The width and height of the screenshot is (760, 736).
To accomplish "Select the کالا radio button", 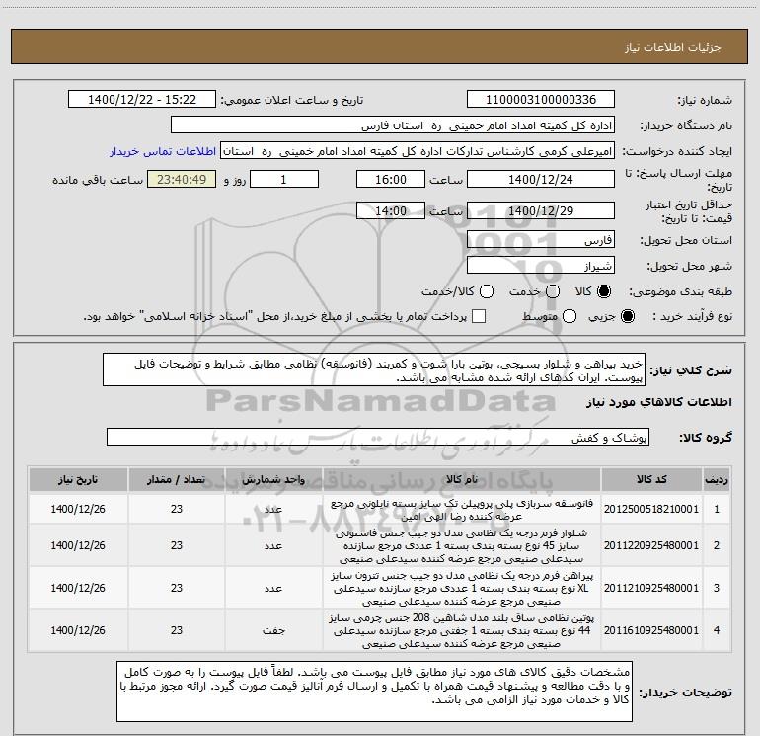I will 604,291.
